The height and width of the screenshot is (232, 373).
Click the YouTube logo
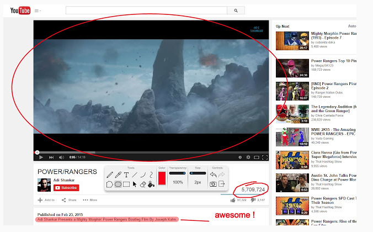click(x=20, y=10)
